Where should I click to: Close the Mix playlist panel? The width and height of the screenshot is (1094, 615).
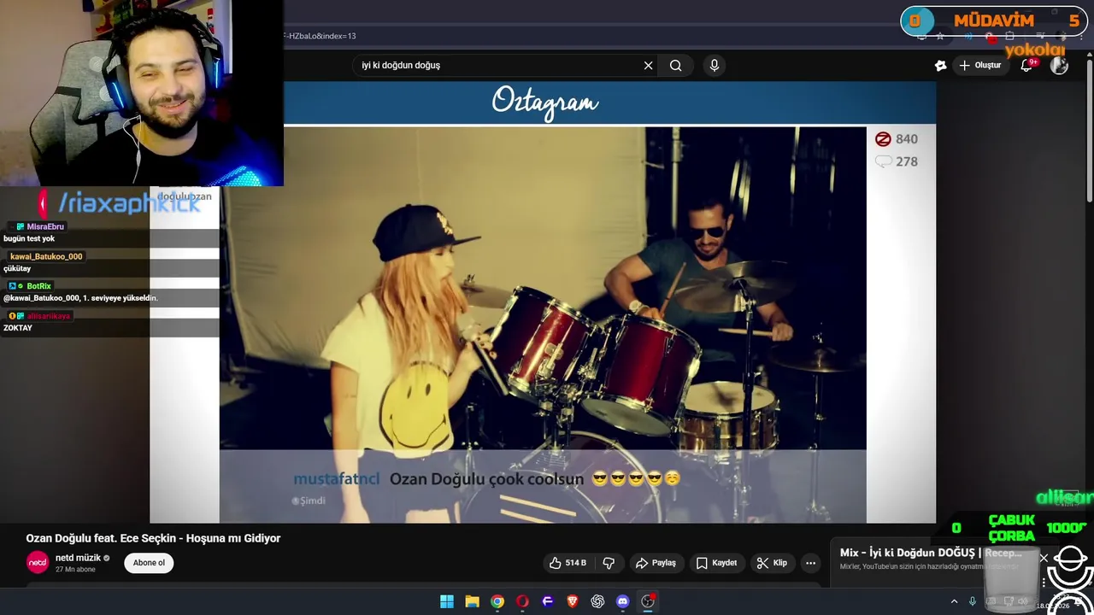[x=1044, y=559]
